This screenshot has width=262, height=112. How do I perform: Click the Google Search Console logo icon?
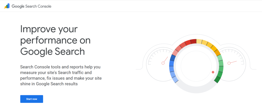tap(7, 6)
